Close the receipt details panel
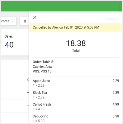The width and height of the screenshot is (123, 124). (35, 17)
